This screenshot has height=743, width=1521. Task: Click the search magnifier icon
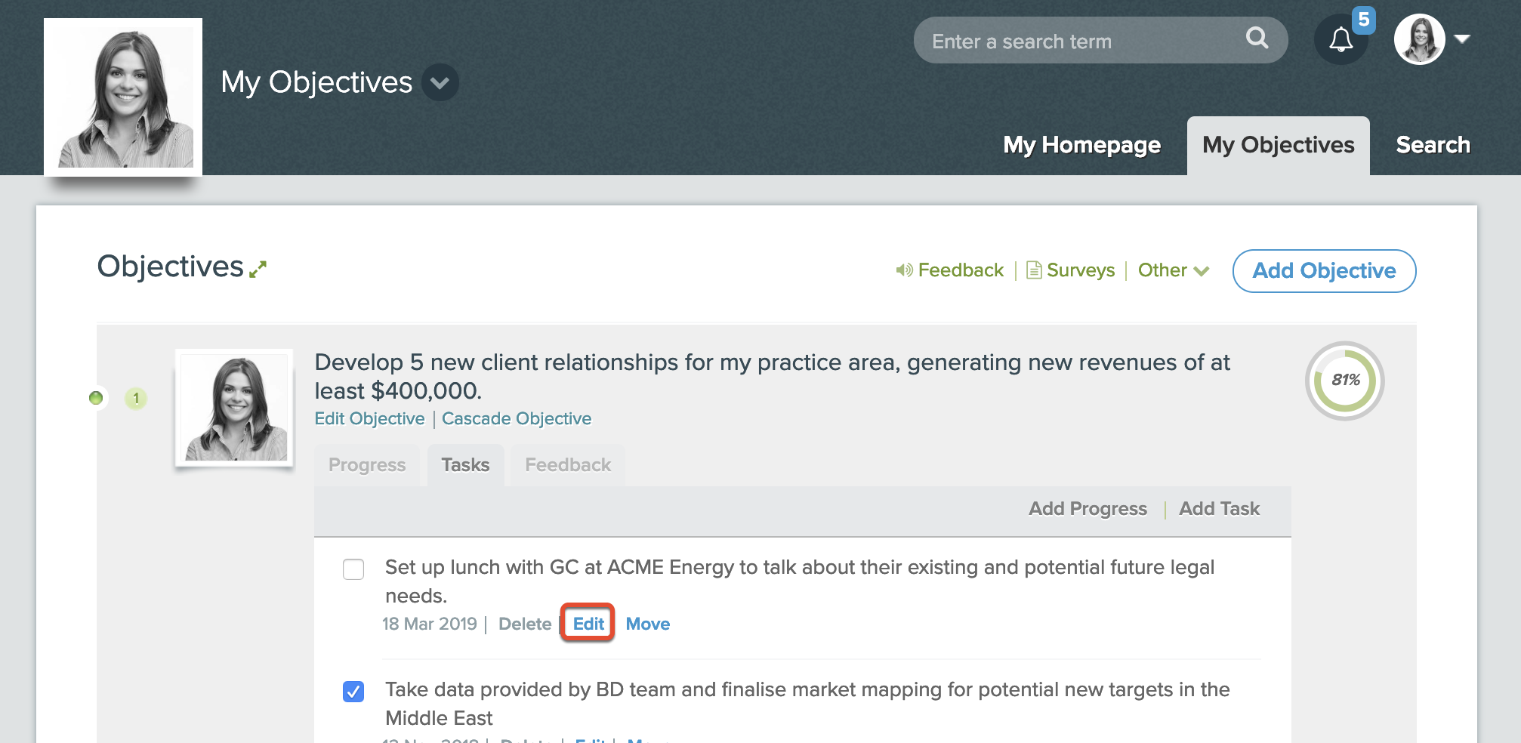coord(1257,38)
